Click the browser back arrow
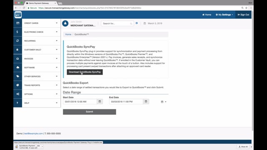Image resolution: width=267 pixels, height=150 pixels. (x=16, y=8)
